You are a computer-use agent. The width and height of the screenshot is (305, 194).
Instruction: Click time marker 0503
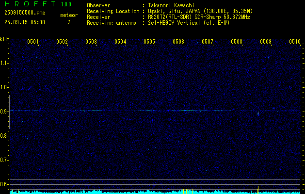pos(91,42)
